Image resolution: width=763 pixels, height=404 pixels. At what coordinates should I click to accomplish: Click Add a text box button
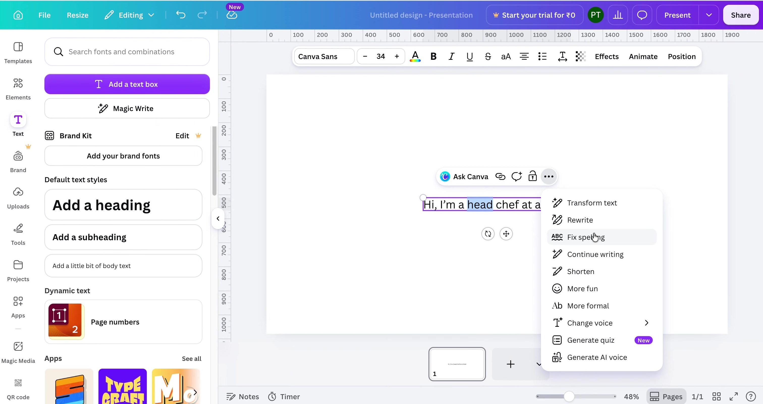pos(127,84)
